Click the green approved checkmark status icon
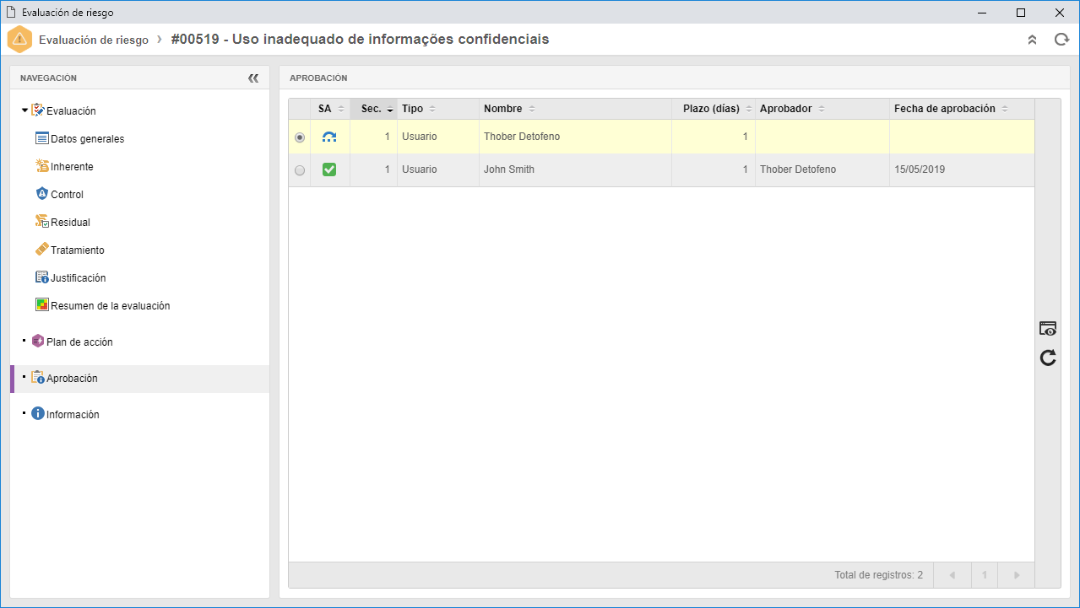This screenshot has height=608, width=1080. tap(329, 169)
